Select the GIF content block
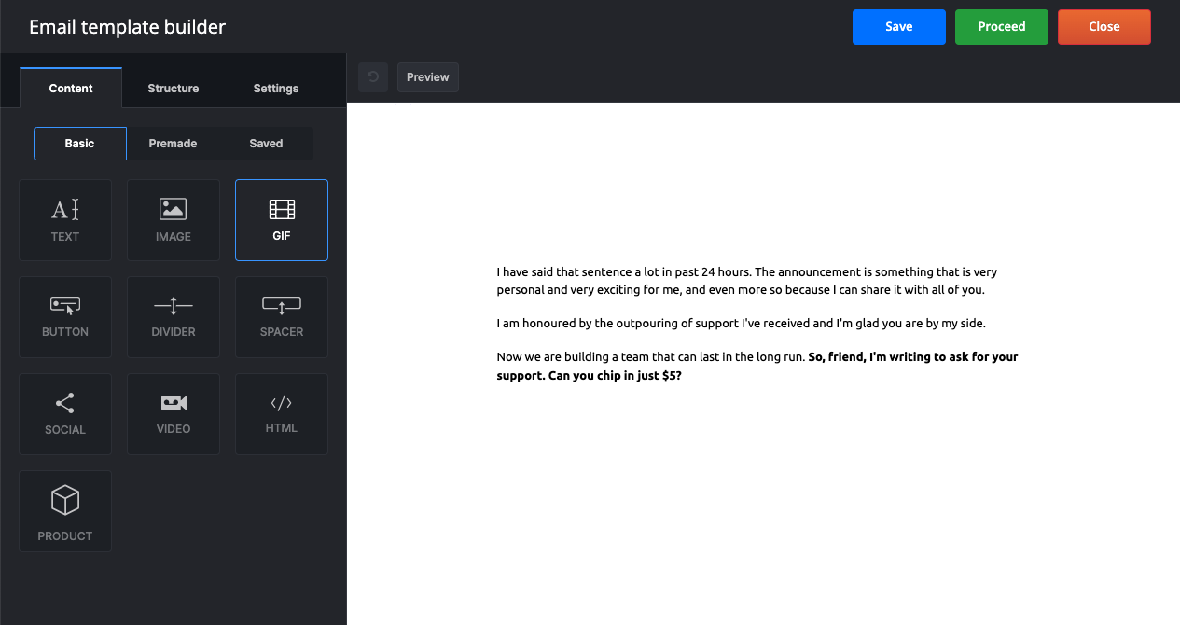The image size is (1180, 625). (x=282, y=220)
